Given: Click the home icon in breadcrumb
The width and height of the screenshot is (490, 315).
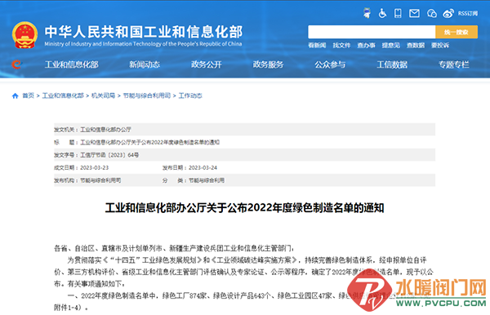Looking at the screenshot, I should 15,95.
